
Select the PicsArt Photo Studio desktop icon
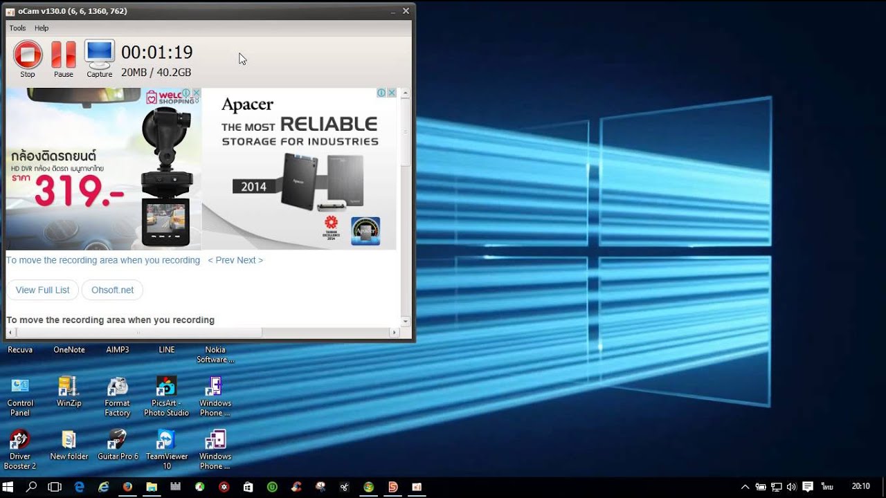point(166,397)
